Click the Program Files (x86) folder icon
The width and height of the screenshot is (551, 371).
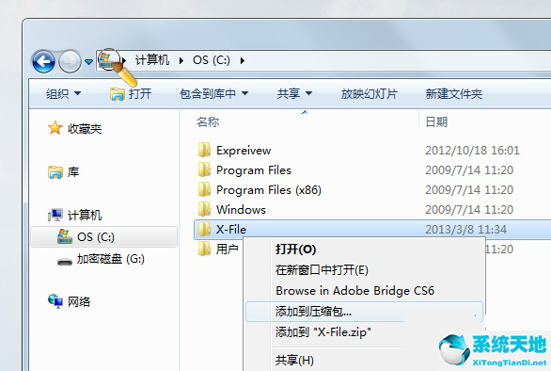tap(205, 189)
